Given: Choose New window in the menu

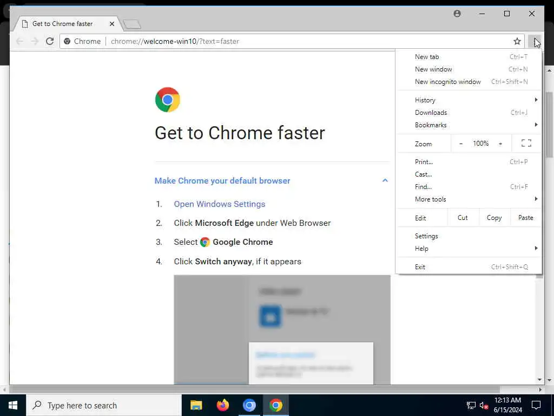Looking at the screenshot, I should click(469, 69).
